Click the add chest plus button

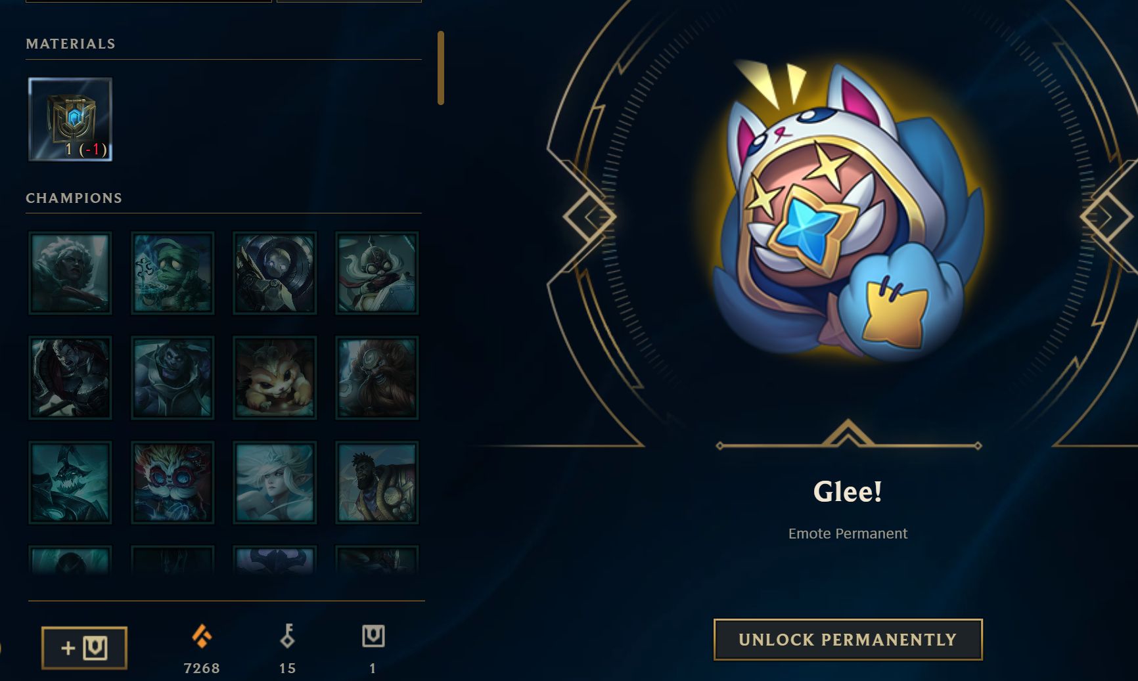tap(84, 648)
